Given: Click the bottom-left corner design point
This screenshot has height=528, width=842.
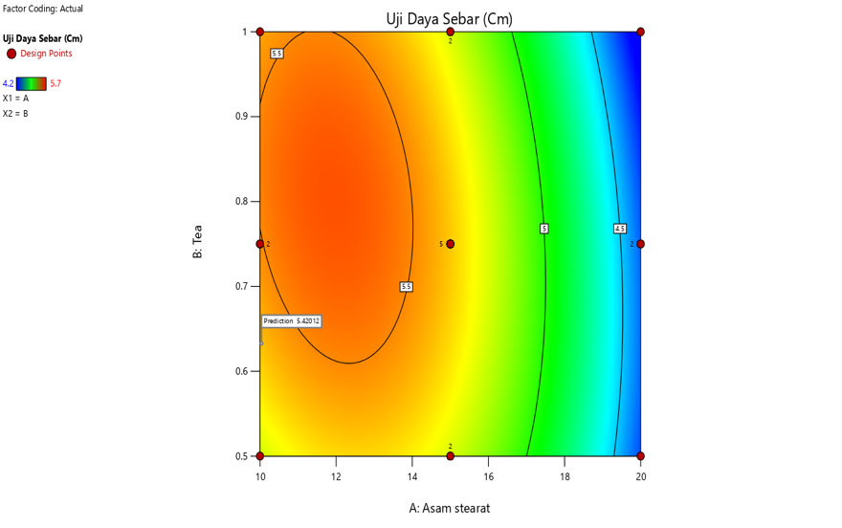Looking at the screenshot, I should point(260,455).
